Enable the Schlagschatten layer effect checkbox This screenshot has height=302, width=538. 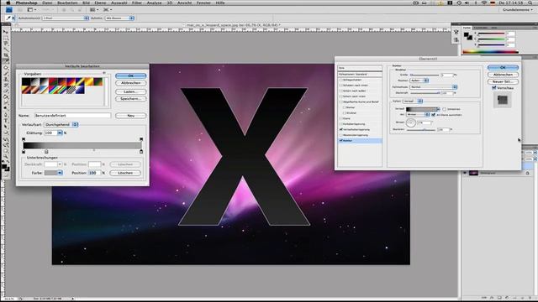(341, 80)
